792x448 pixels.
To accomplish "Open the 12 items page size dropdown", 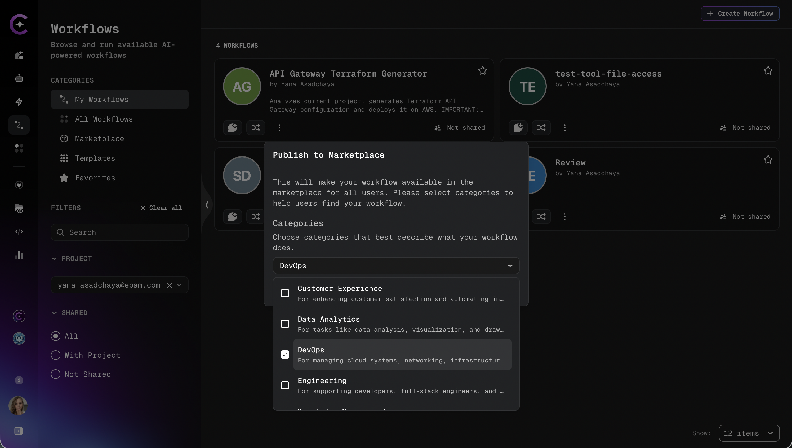I will click(749, 433).
